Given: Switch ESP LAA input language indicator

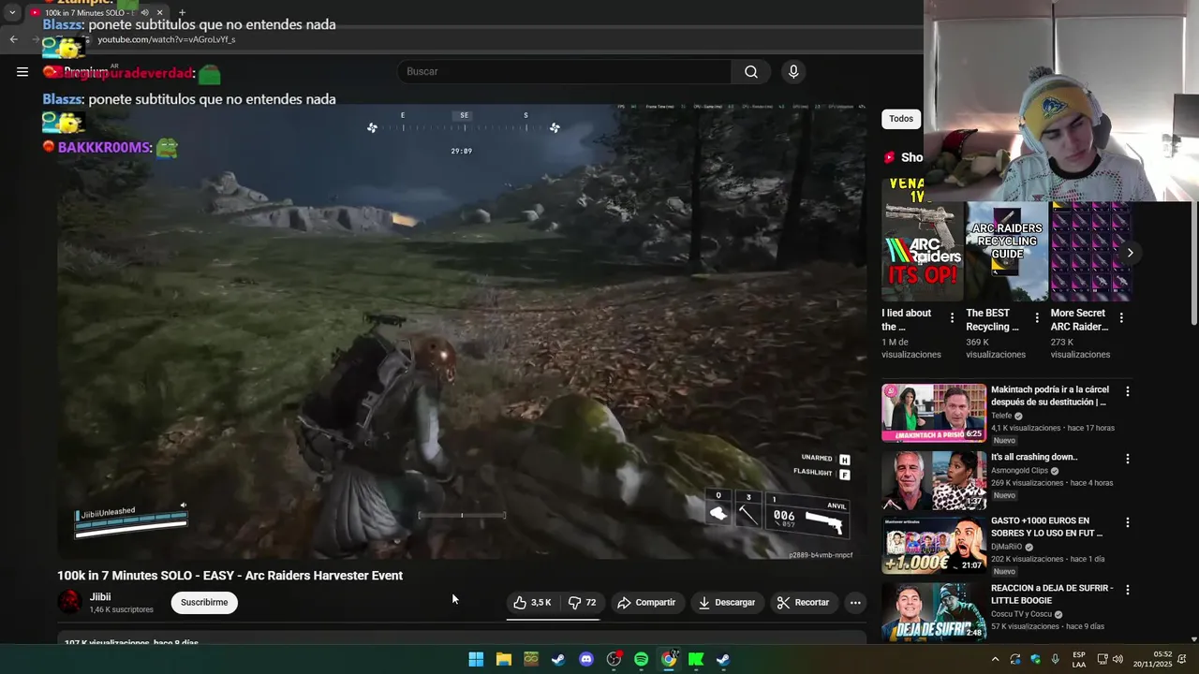Looking at the screenshot, I should 1079,659.
